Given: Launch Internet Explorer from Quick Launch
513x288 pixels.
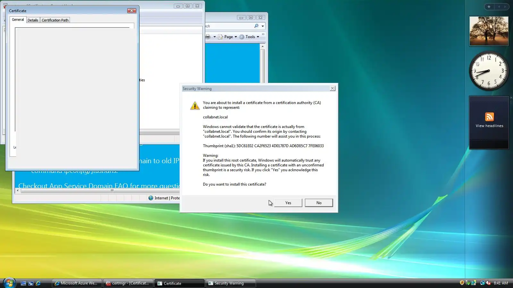Looking at the screenshot, I should 38,283.
